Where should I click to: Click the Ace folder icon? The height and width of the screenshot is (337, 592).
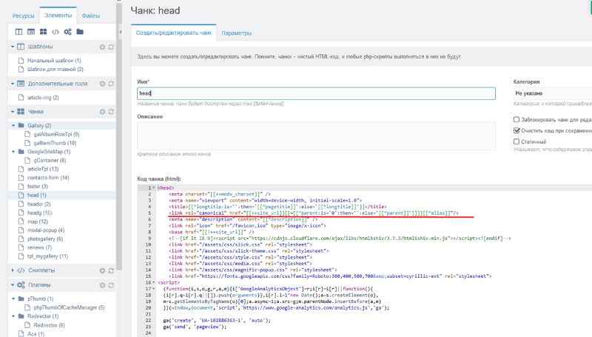point(21,333)
